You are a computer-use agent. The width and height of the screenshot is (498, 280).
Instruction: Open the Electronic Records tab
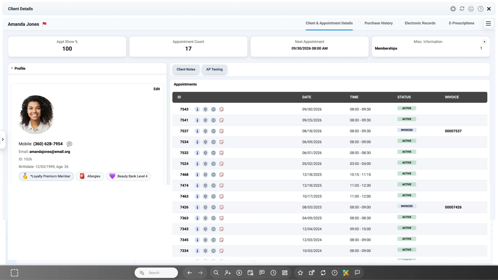[x=420, y=23]
